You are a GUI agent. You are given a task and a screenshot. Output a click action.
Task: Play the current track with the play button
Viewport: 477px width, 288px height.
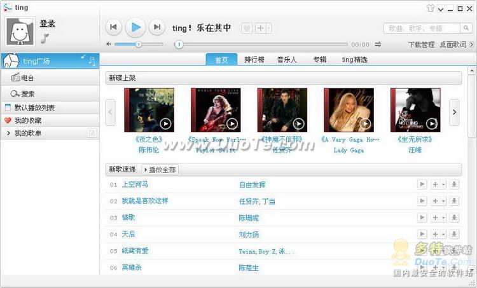point(135,27)
